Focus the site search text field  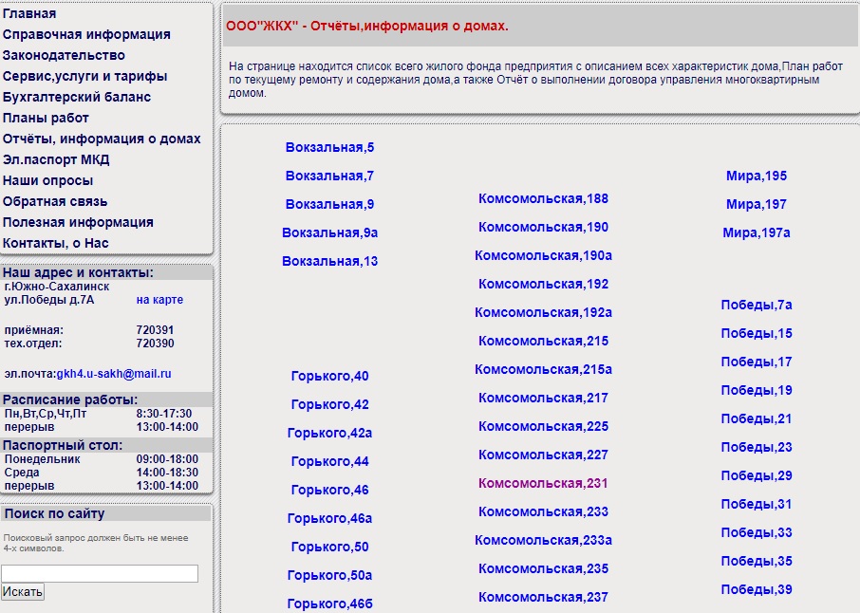(100, 574)
